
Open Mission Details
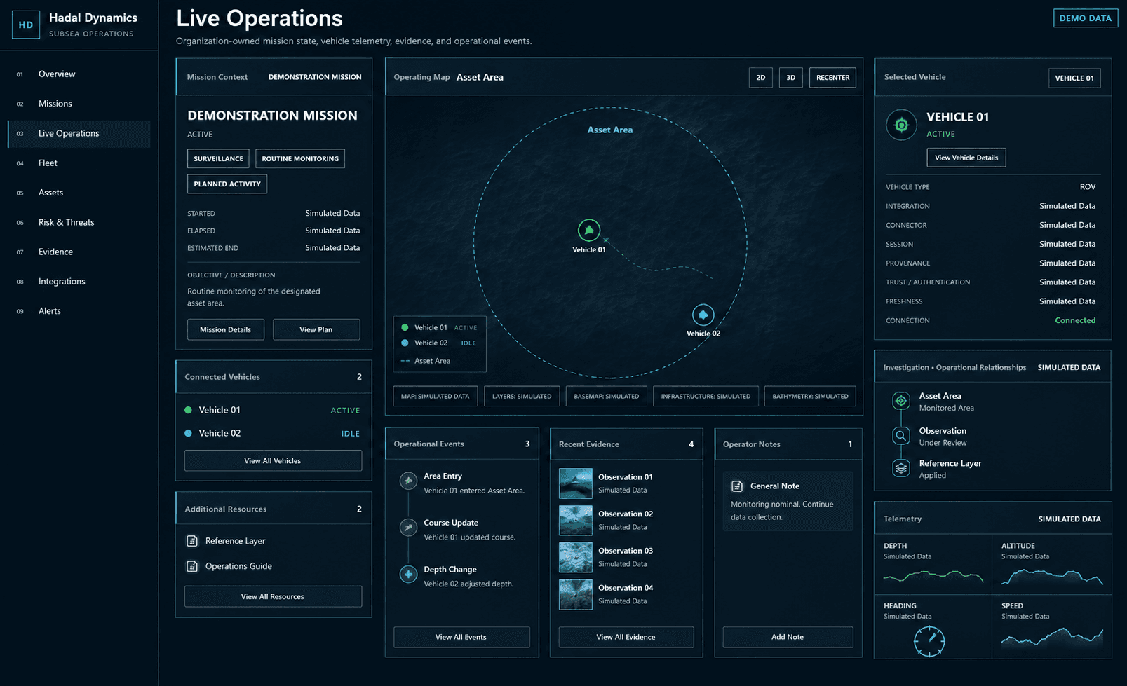click(226, 329)
